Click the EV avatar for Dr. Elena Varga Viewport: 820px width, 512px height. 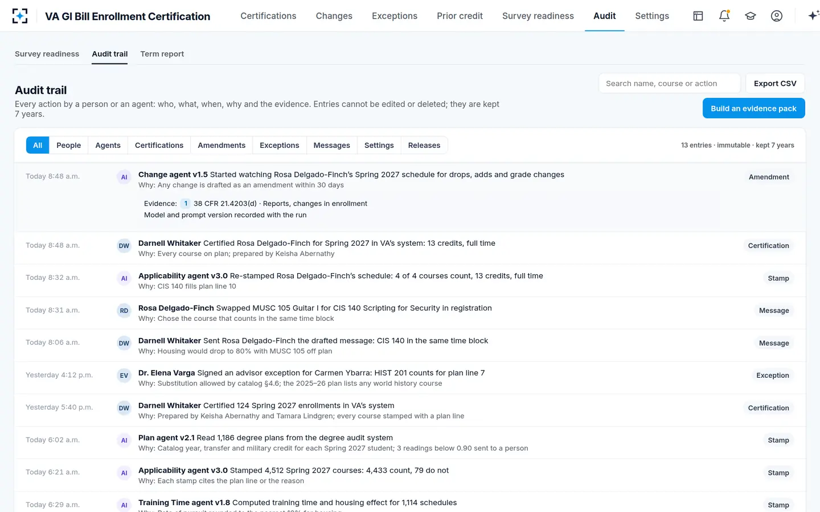124,375
